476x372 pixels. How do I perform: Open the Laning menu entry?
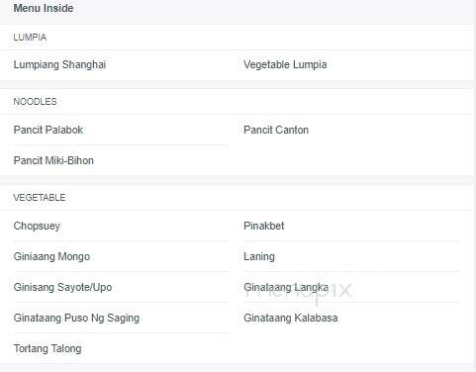[259, 256]
